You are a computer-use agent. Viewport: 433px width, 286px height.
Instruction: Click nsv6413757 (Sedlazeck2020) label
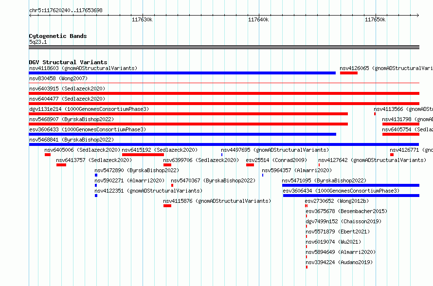click(x=94, y=160)
